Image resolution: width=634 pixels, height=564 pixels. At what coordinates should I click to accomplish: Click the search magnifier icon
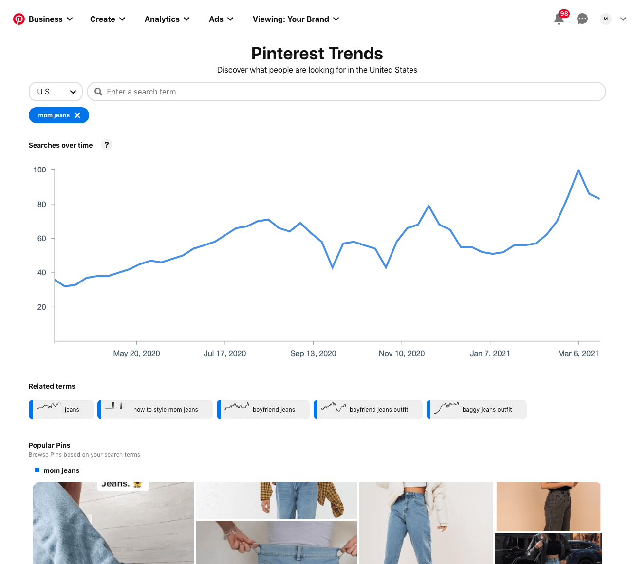[x=98, y=92]
